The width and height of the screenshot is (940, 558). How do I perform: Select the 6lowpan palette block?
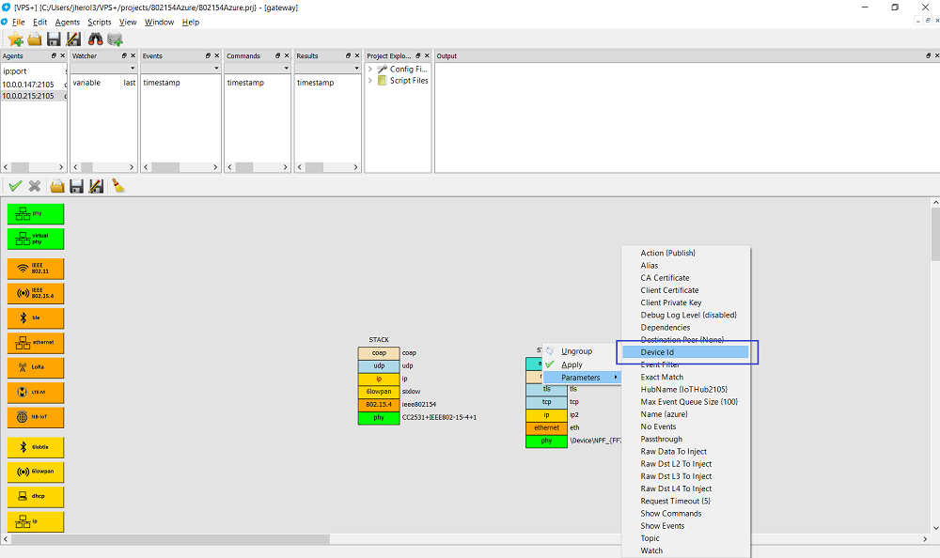[36, 472]
